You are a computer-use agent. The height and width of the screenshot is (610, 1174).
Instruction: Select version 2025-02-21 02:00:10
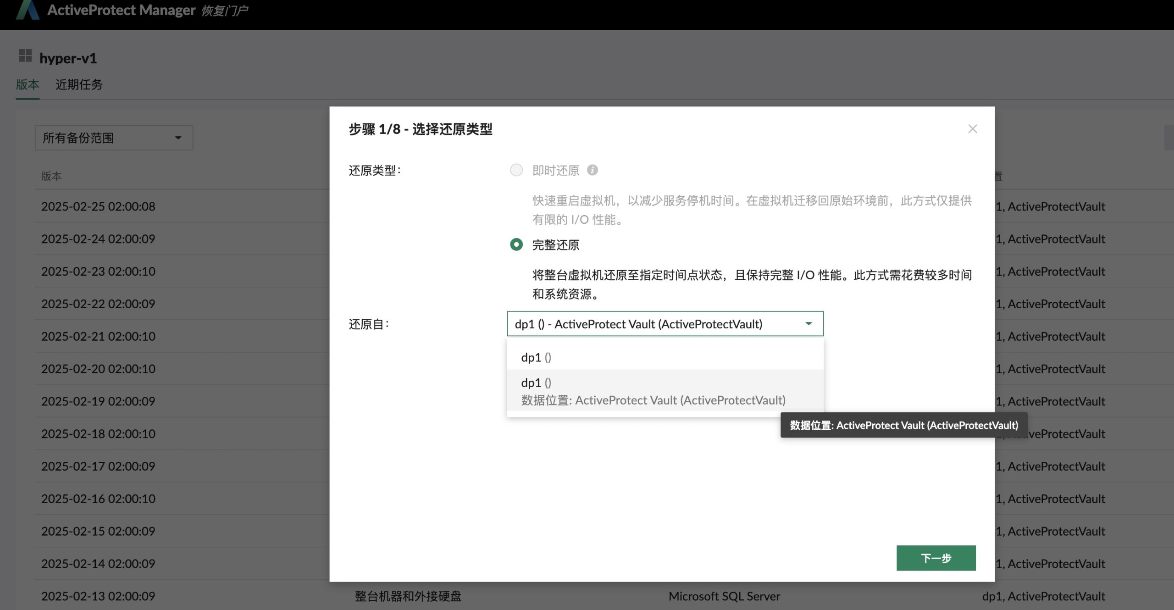pyautogui.click(x=98, y=336)
